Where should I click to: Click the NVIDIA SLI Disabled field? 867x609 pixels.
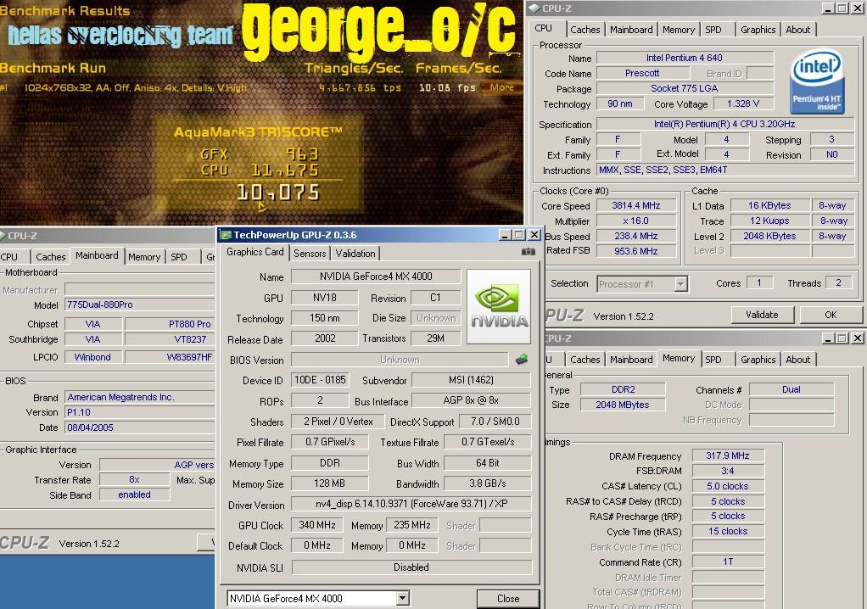coord(411,567)
